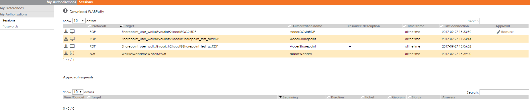This screenshot has height=111, width=530.
Task: Open approval requests Show entries dropdown
Action: tap(78, 92)
